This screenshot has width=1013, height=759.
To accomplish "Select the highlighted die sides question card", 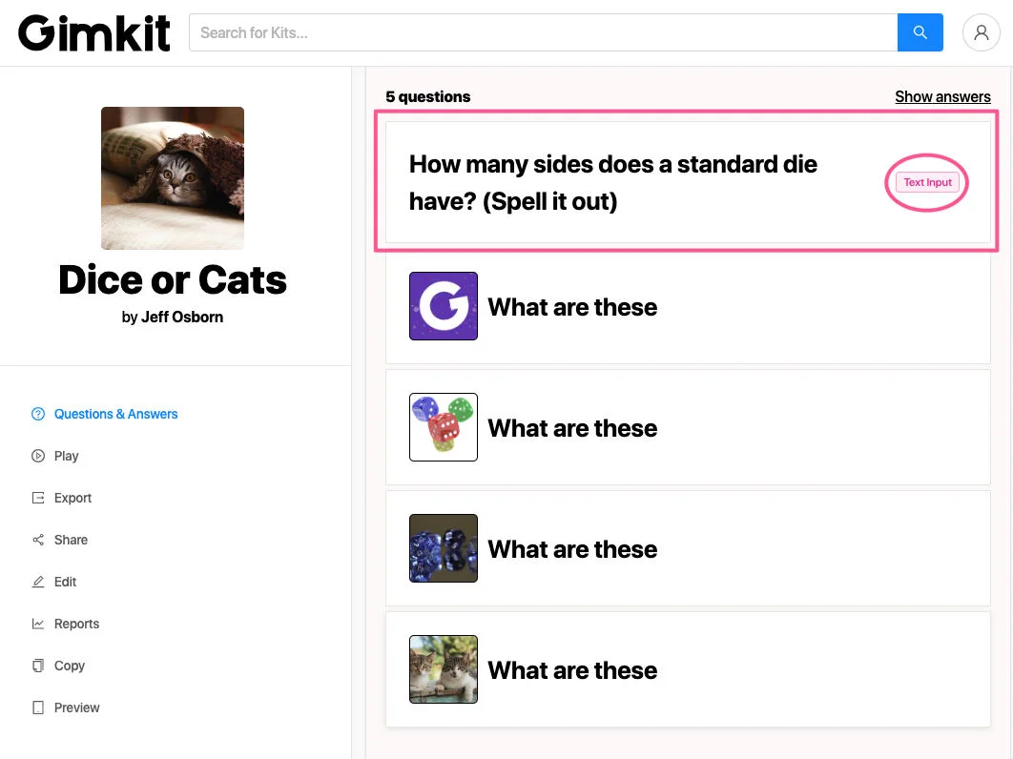I will click(686, 182).
